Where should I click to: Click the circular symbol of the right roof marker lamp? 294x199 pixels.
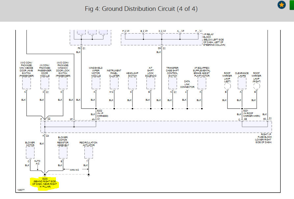click(256, 86)
